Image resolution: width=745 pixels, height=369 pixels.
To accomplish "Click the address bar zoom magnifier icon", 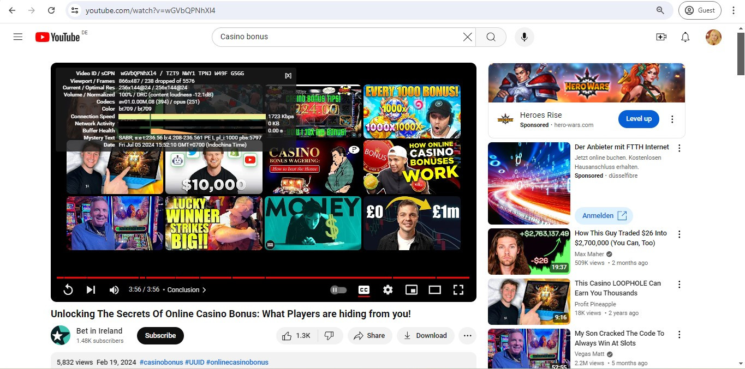I will point(660,10).
